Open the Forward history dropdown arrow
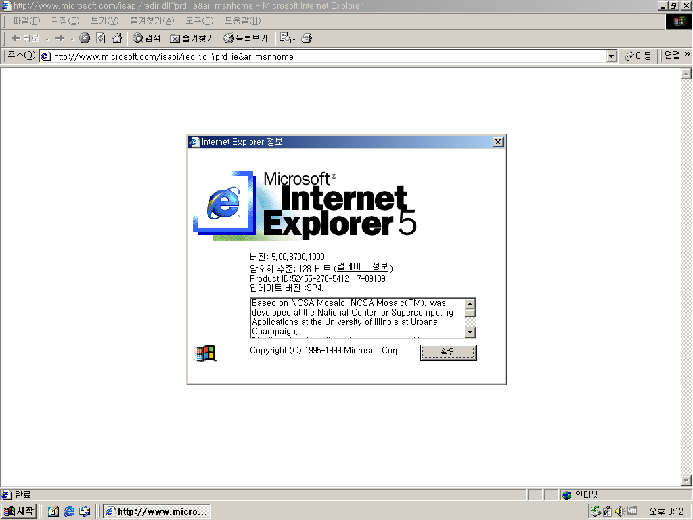This screenshot has width=693, height=520. (72, 39)
